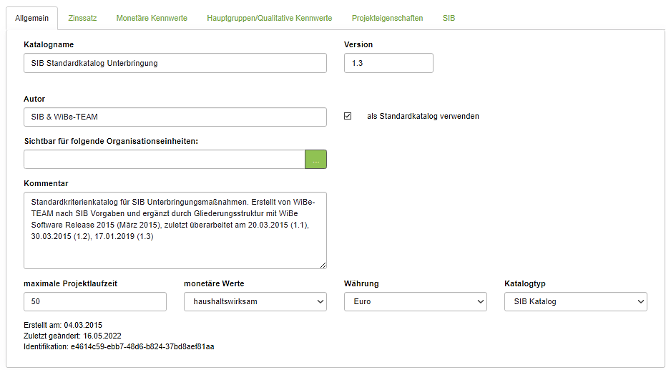The height and width of the screenshot is (370, 666).
Task: Open Hauptgruppen/Qualitative Kennwerte tab
Action: (269, 18)
